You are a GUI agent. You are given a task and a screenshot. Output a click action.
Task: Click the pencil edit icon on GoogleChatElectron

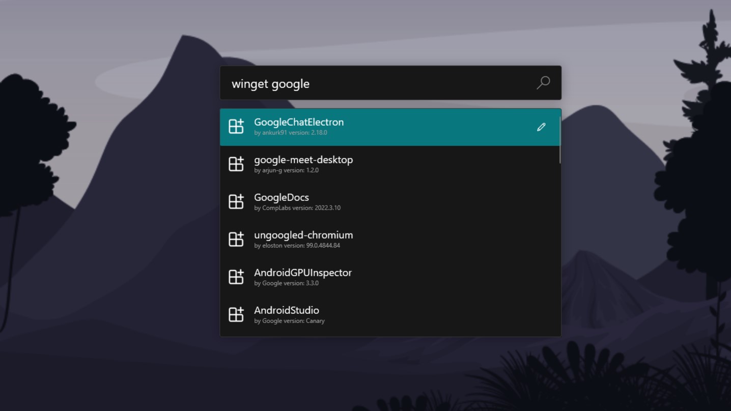pyautogui.click(x=541, y=127)
